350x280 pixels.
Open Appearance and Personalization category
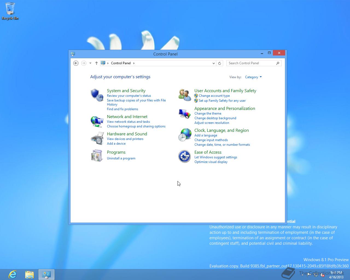(x=225, y=109)
